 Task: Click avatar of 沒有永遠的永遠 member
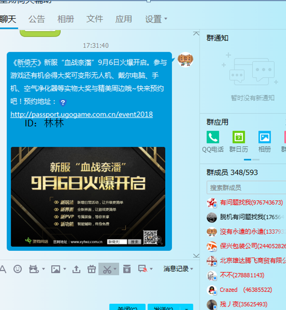(212, 232)
